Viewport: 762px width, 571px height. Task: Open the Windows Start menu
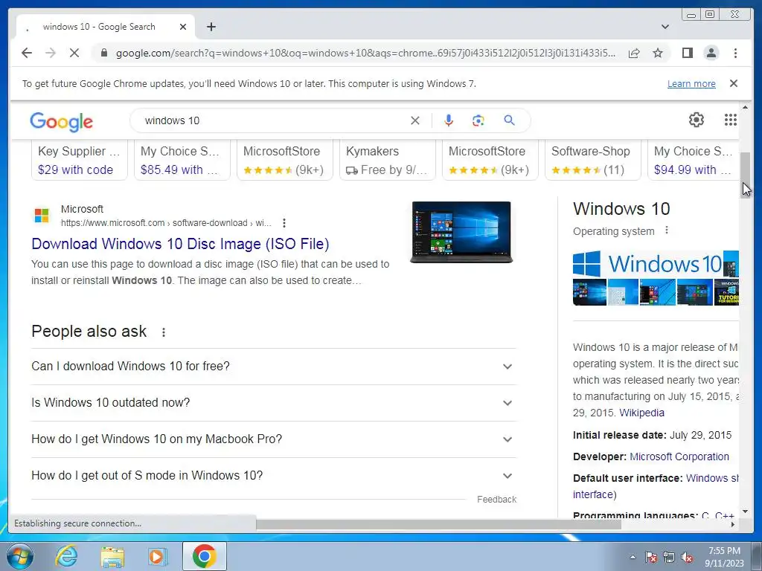coord(19,556)
